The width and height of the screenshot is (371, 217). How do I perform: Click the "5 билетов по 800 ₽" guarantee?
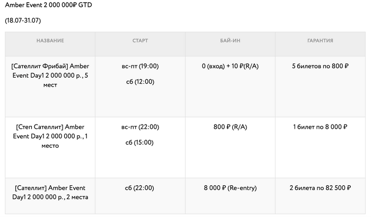320,67
